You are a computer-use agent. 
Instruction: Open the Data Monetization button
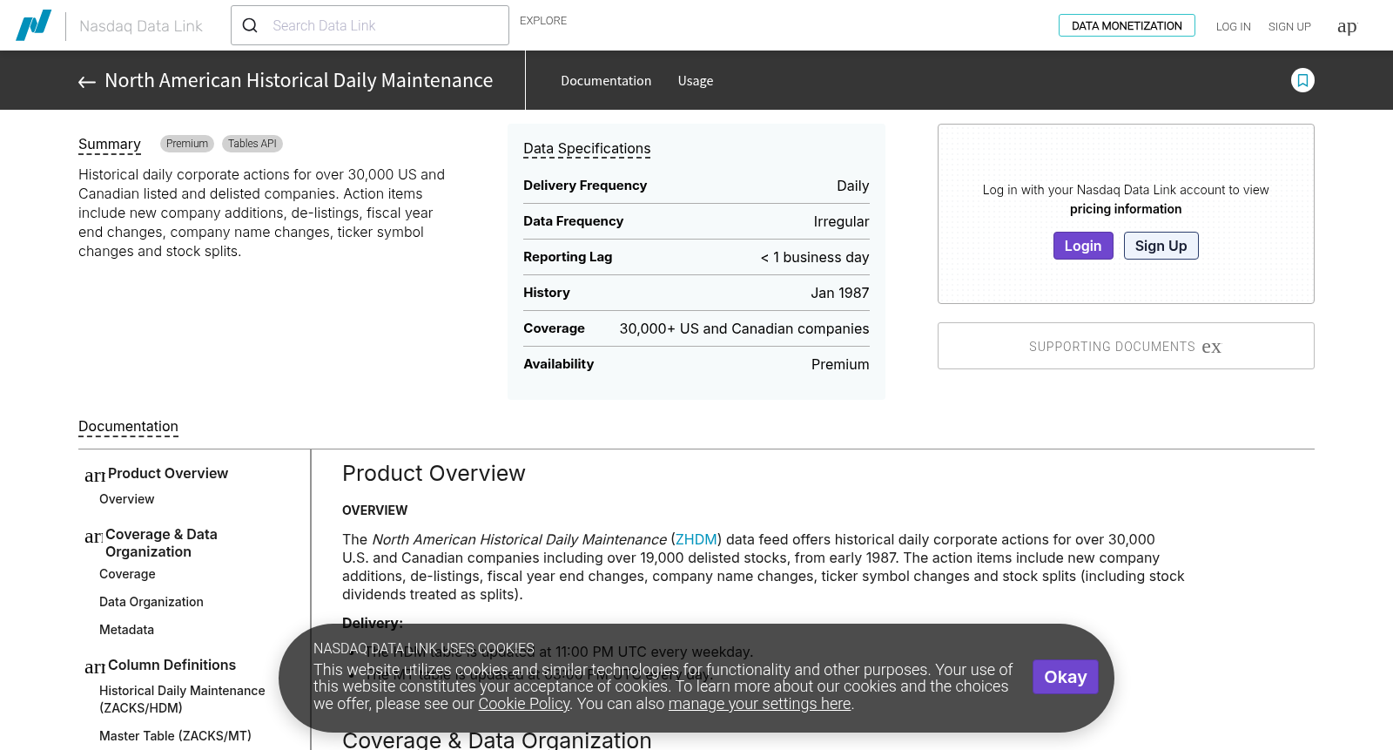1127,25
